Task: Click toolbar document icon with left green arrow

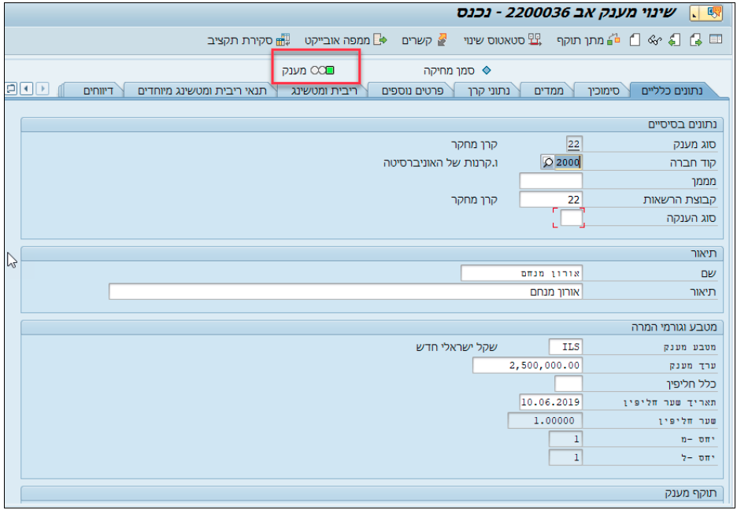Action: pos(675,40)
